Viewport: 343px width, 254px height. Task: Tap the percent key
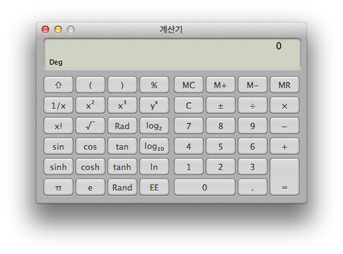pyautogui.click(x=154, y=85)
